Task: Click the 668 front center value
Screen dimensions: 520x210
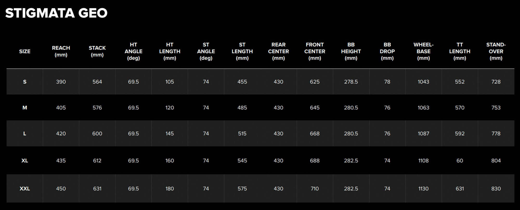Action: pos(315,134)
